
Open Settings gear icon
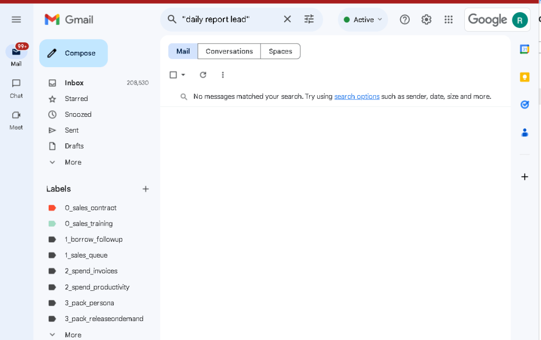pyautogui.click(x=427, y=20)
